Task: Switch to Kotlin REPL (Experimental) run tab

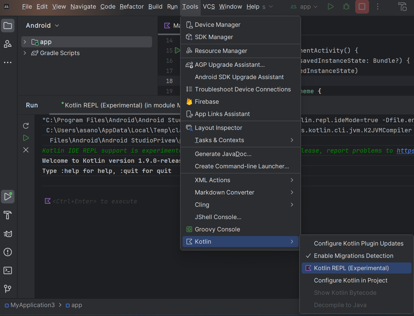Action: tap(121, 105)
